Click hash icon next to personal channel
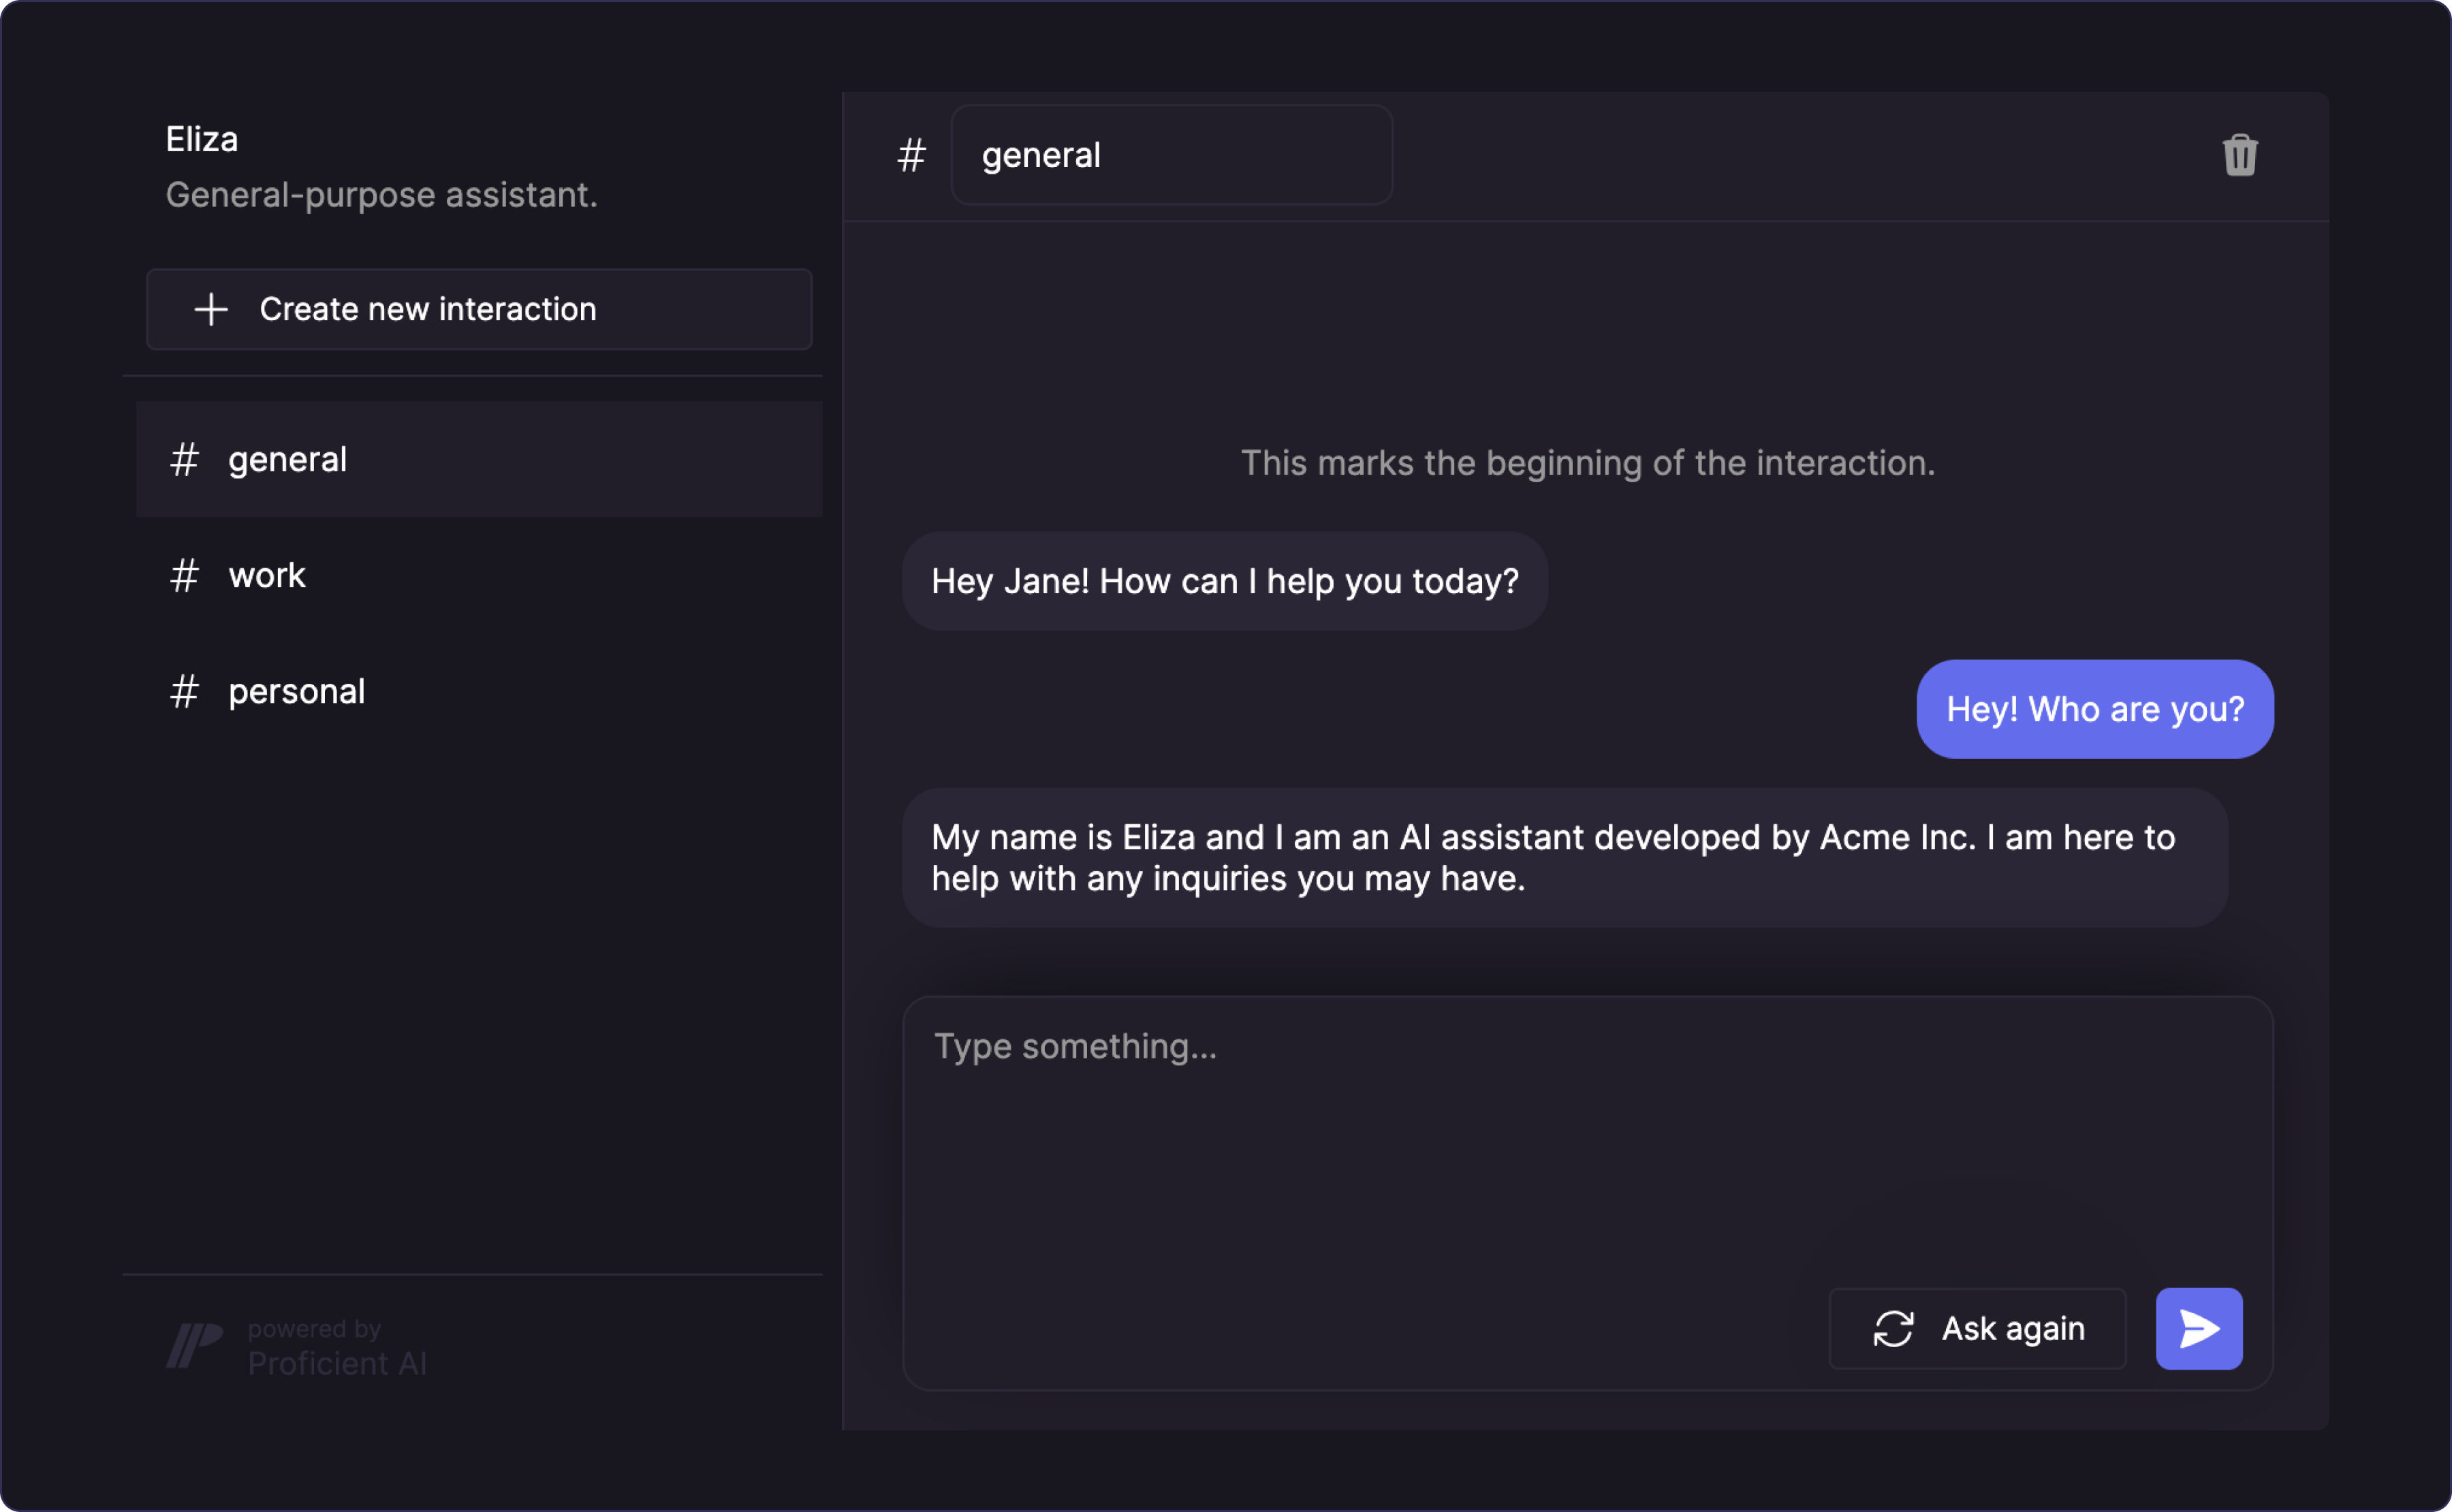Viewport: 2452px width, 1512px height. [x=184, y=692]
